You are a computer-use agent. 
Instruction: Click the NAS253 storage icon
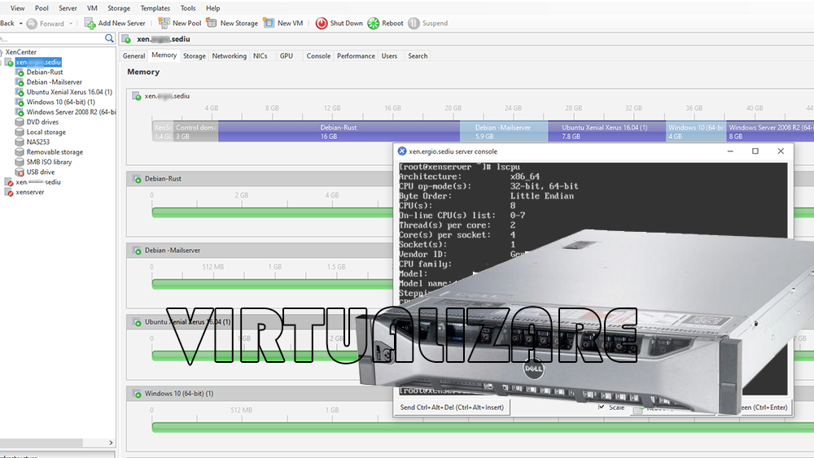[20, 142]
